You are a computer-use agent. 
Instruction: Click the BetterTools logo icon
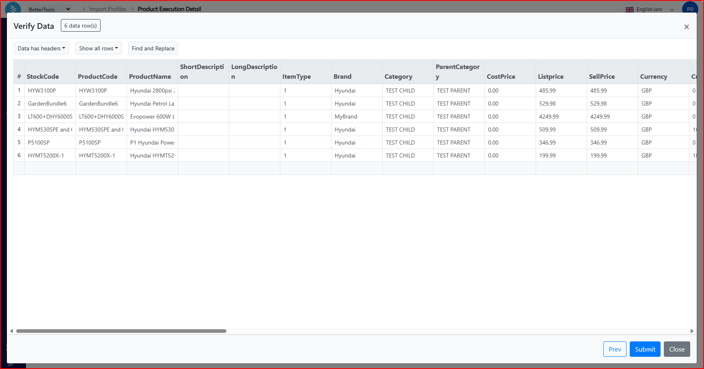click(x=13, y=8)
